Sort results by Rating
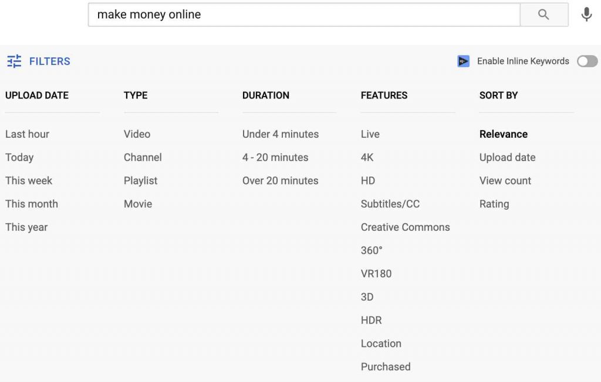Image resolution: width=601 pixels, height=382 pixels. tap(494, 204)
